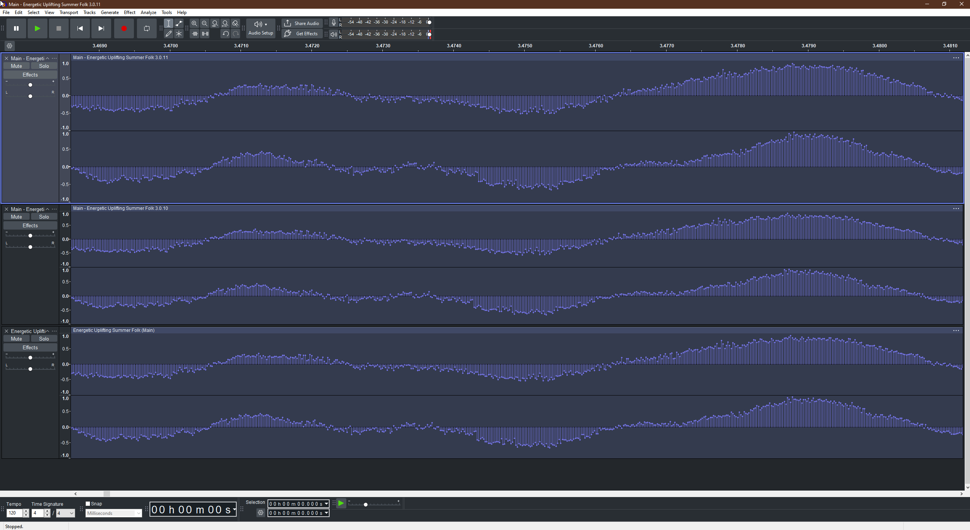Toggle the Loop button in transport toolbar
970x530 pixels.
146,28
